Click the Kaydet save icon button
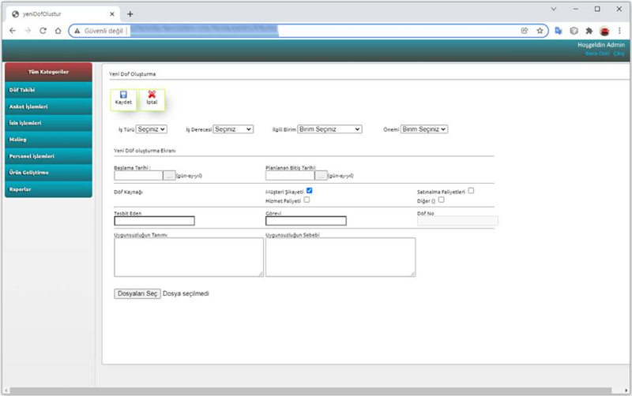632x396 pixels. (123, 99)
